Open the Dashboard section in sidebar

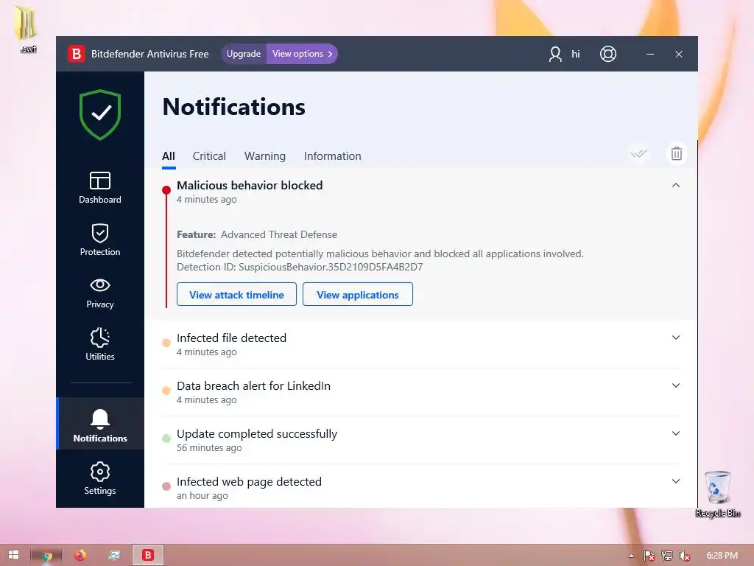point(100,188)
